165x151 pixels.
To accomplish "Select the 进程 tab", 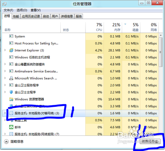I will click(x=7, y=16).
